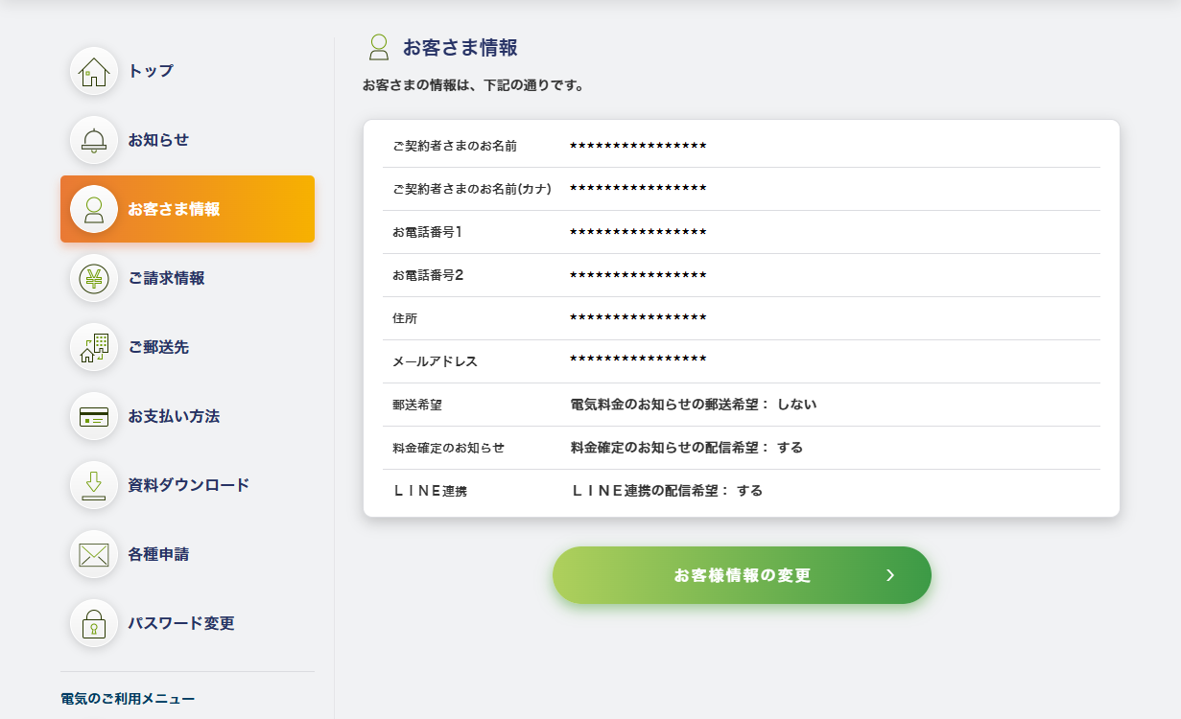Click the ＬＩＮＥ連携 row label
Viewport: 1181px width, 719px height.
click(x=430, y=491)
